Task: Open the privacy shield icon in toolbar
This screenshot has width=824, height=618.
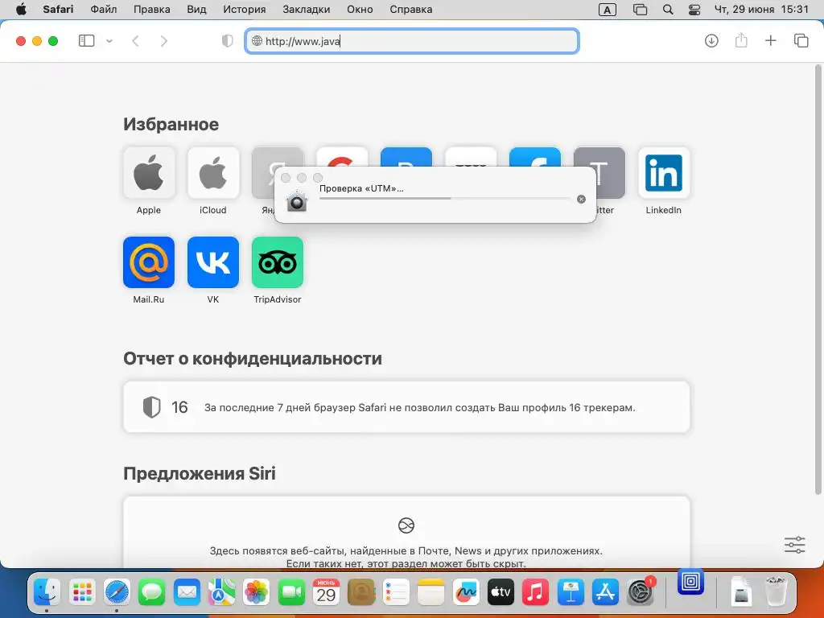Action: pos(227,41)
